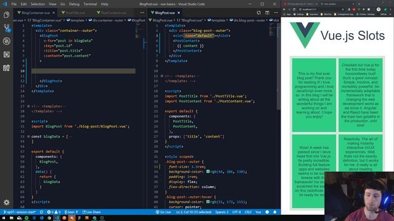Click the Ln 3, Col 10 cursor position indicator
The height and width of the screenshot is (221, 394).
tap(194, 212)
